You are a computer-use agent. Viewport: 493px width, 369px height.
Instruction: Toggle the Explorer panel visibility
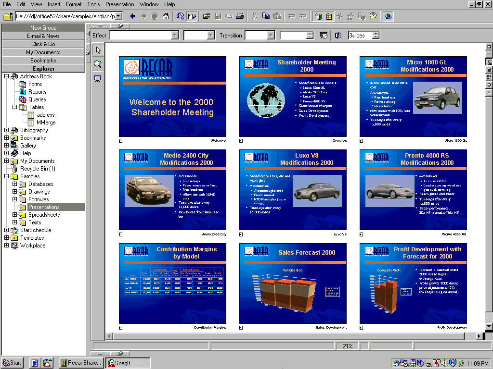[318, 16]
